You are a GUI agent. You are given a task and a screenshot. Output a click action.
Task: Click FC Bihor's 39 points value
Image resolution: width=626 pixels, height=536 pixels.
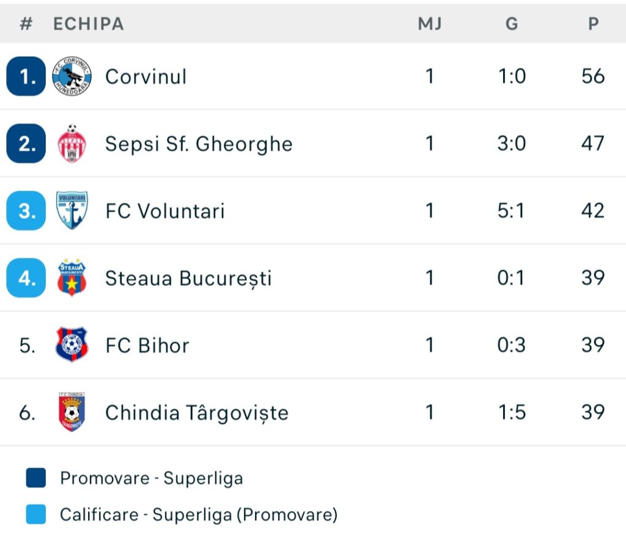[x=593, y=345]
